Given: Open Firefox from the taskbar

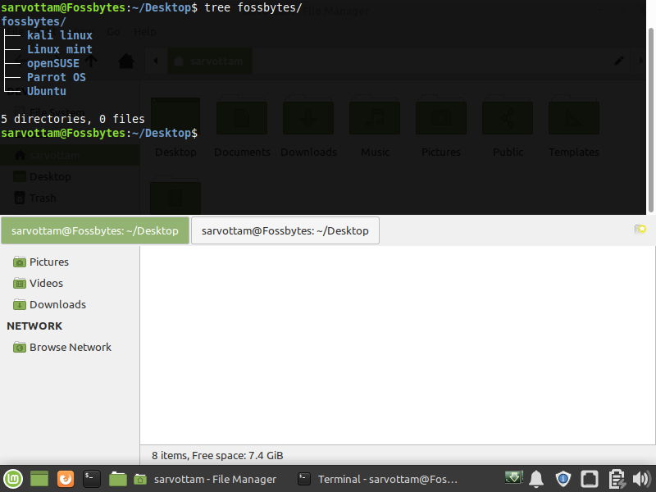Looking at the screenshot, I should point(65,479).
